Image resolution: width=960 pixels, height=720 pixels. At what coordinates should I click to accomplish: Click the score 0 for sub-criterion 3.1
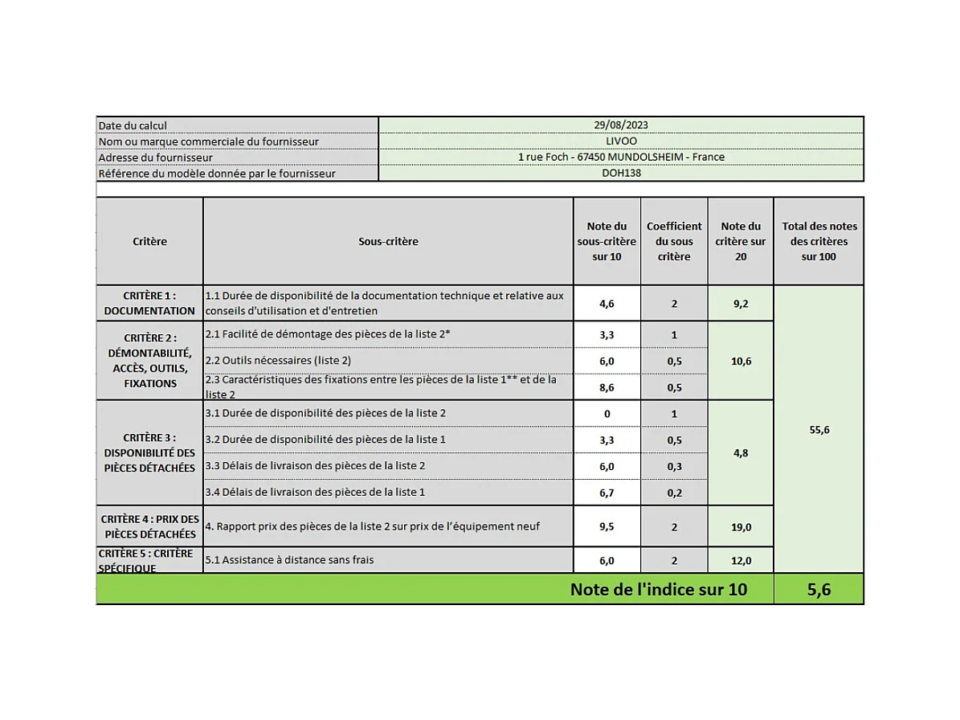pyautogui.click(x=607, y=414)
